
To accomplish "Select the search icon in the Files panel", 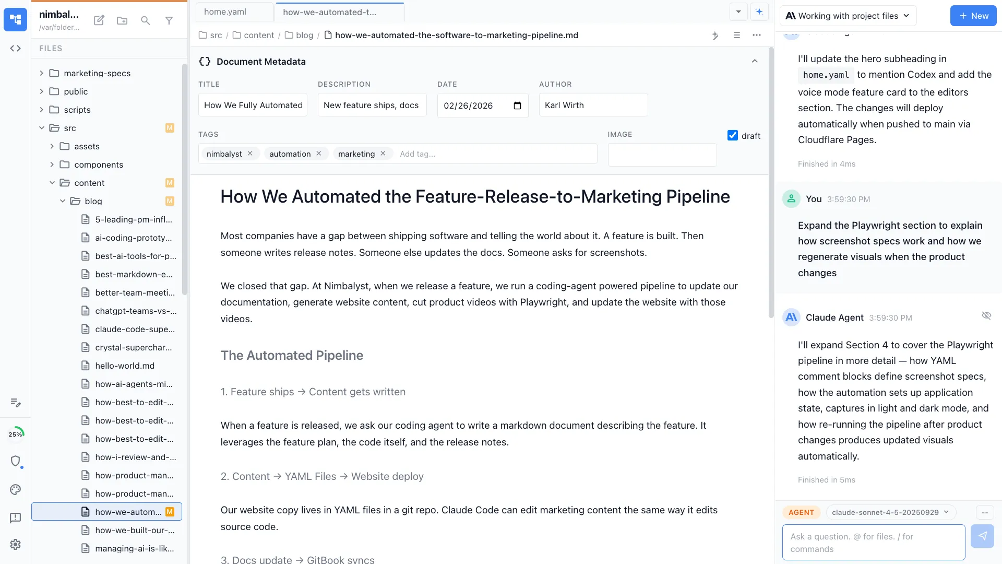I will tap(146, 21).
